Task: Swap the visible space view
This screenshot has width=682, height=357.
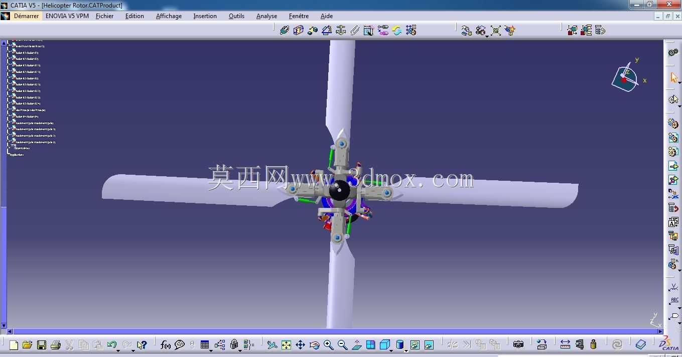Action: (x=429, y=345)
